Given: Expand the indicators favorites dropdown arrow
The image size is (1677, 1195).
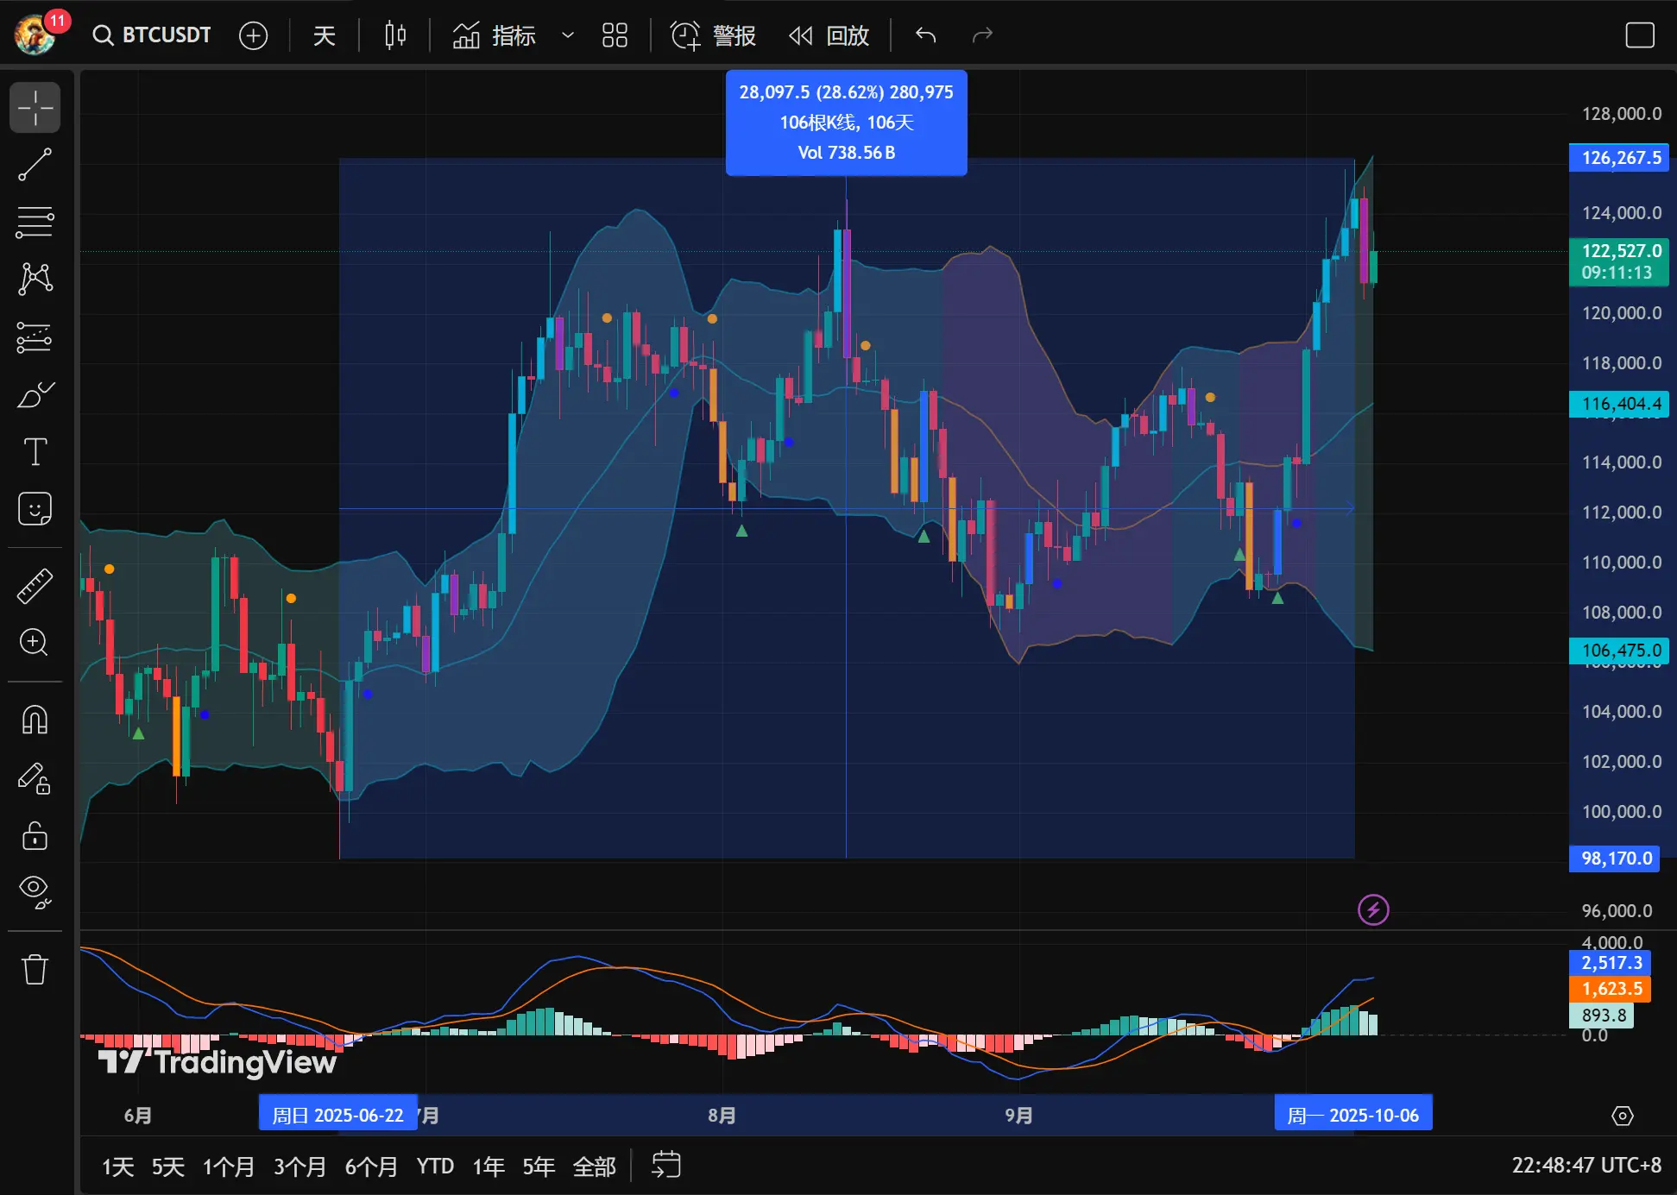Looking at the screenshot, I should click(x=567, y=35).
